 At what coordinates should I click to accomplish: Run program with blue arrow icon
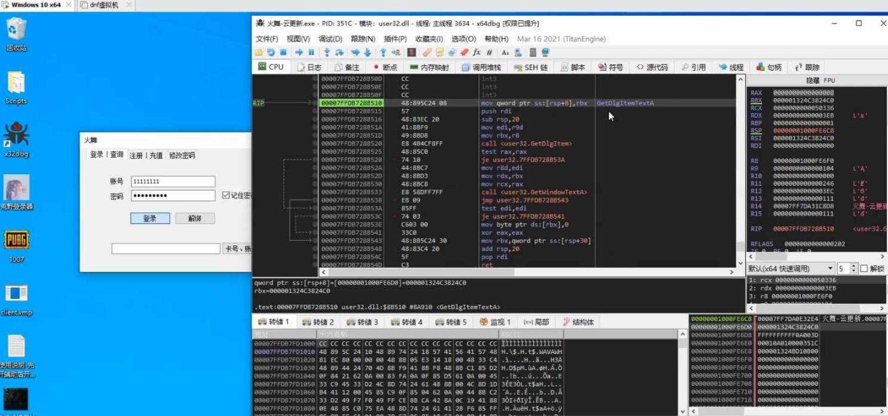pyautogui.click(x=299, y=52)
